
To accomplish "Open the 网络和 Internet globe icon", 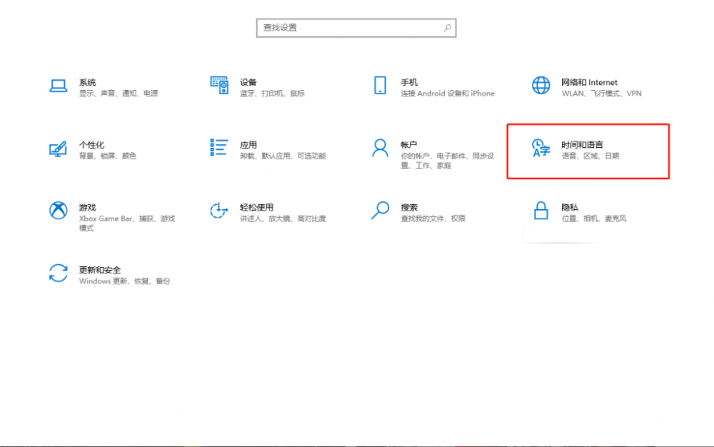I will pyautogui.click(x=541, y=85).
